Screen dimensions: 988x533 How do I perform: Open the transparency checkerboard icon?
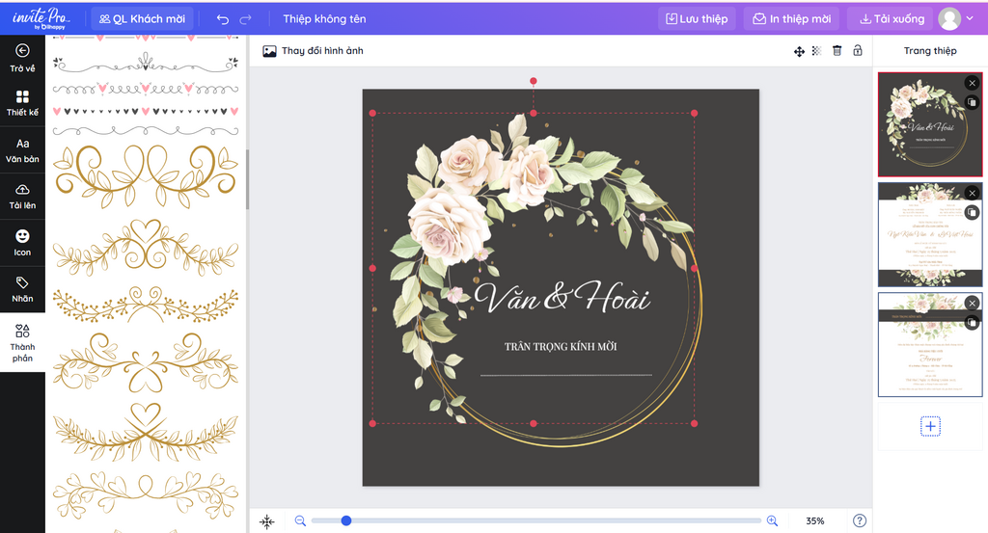[817, 51]
